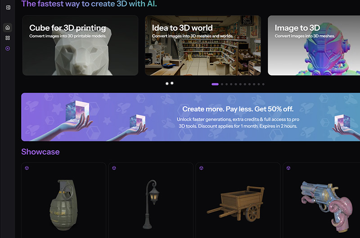Go to Home in the sidebar
Image resolution: width=360 pixels, height=238 pixels.
[x=8, y=27]
